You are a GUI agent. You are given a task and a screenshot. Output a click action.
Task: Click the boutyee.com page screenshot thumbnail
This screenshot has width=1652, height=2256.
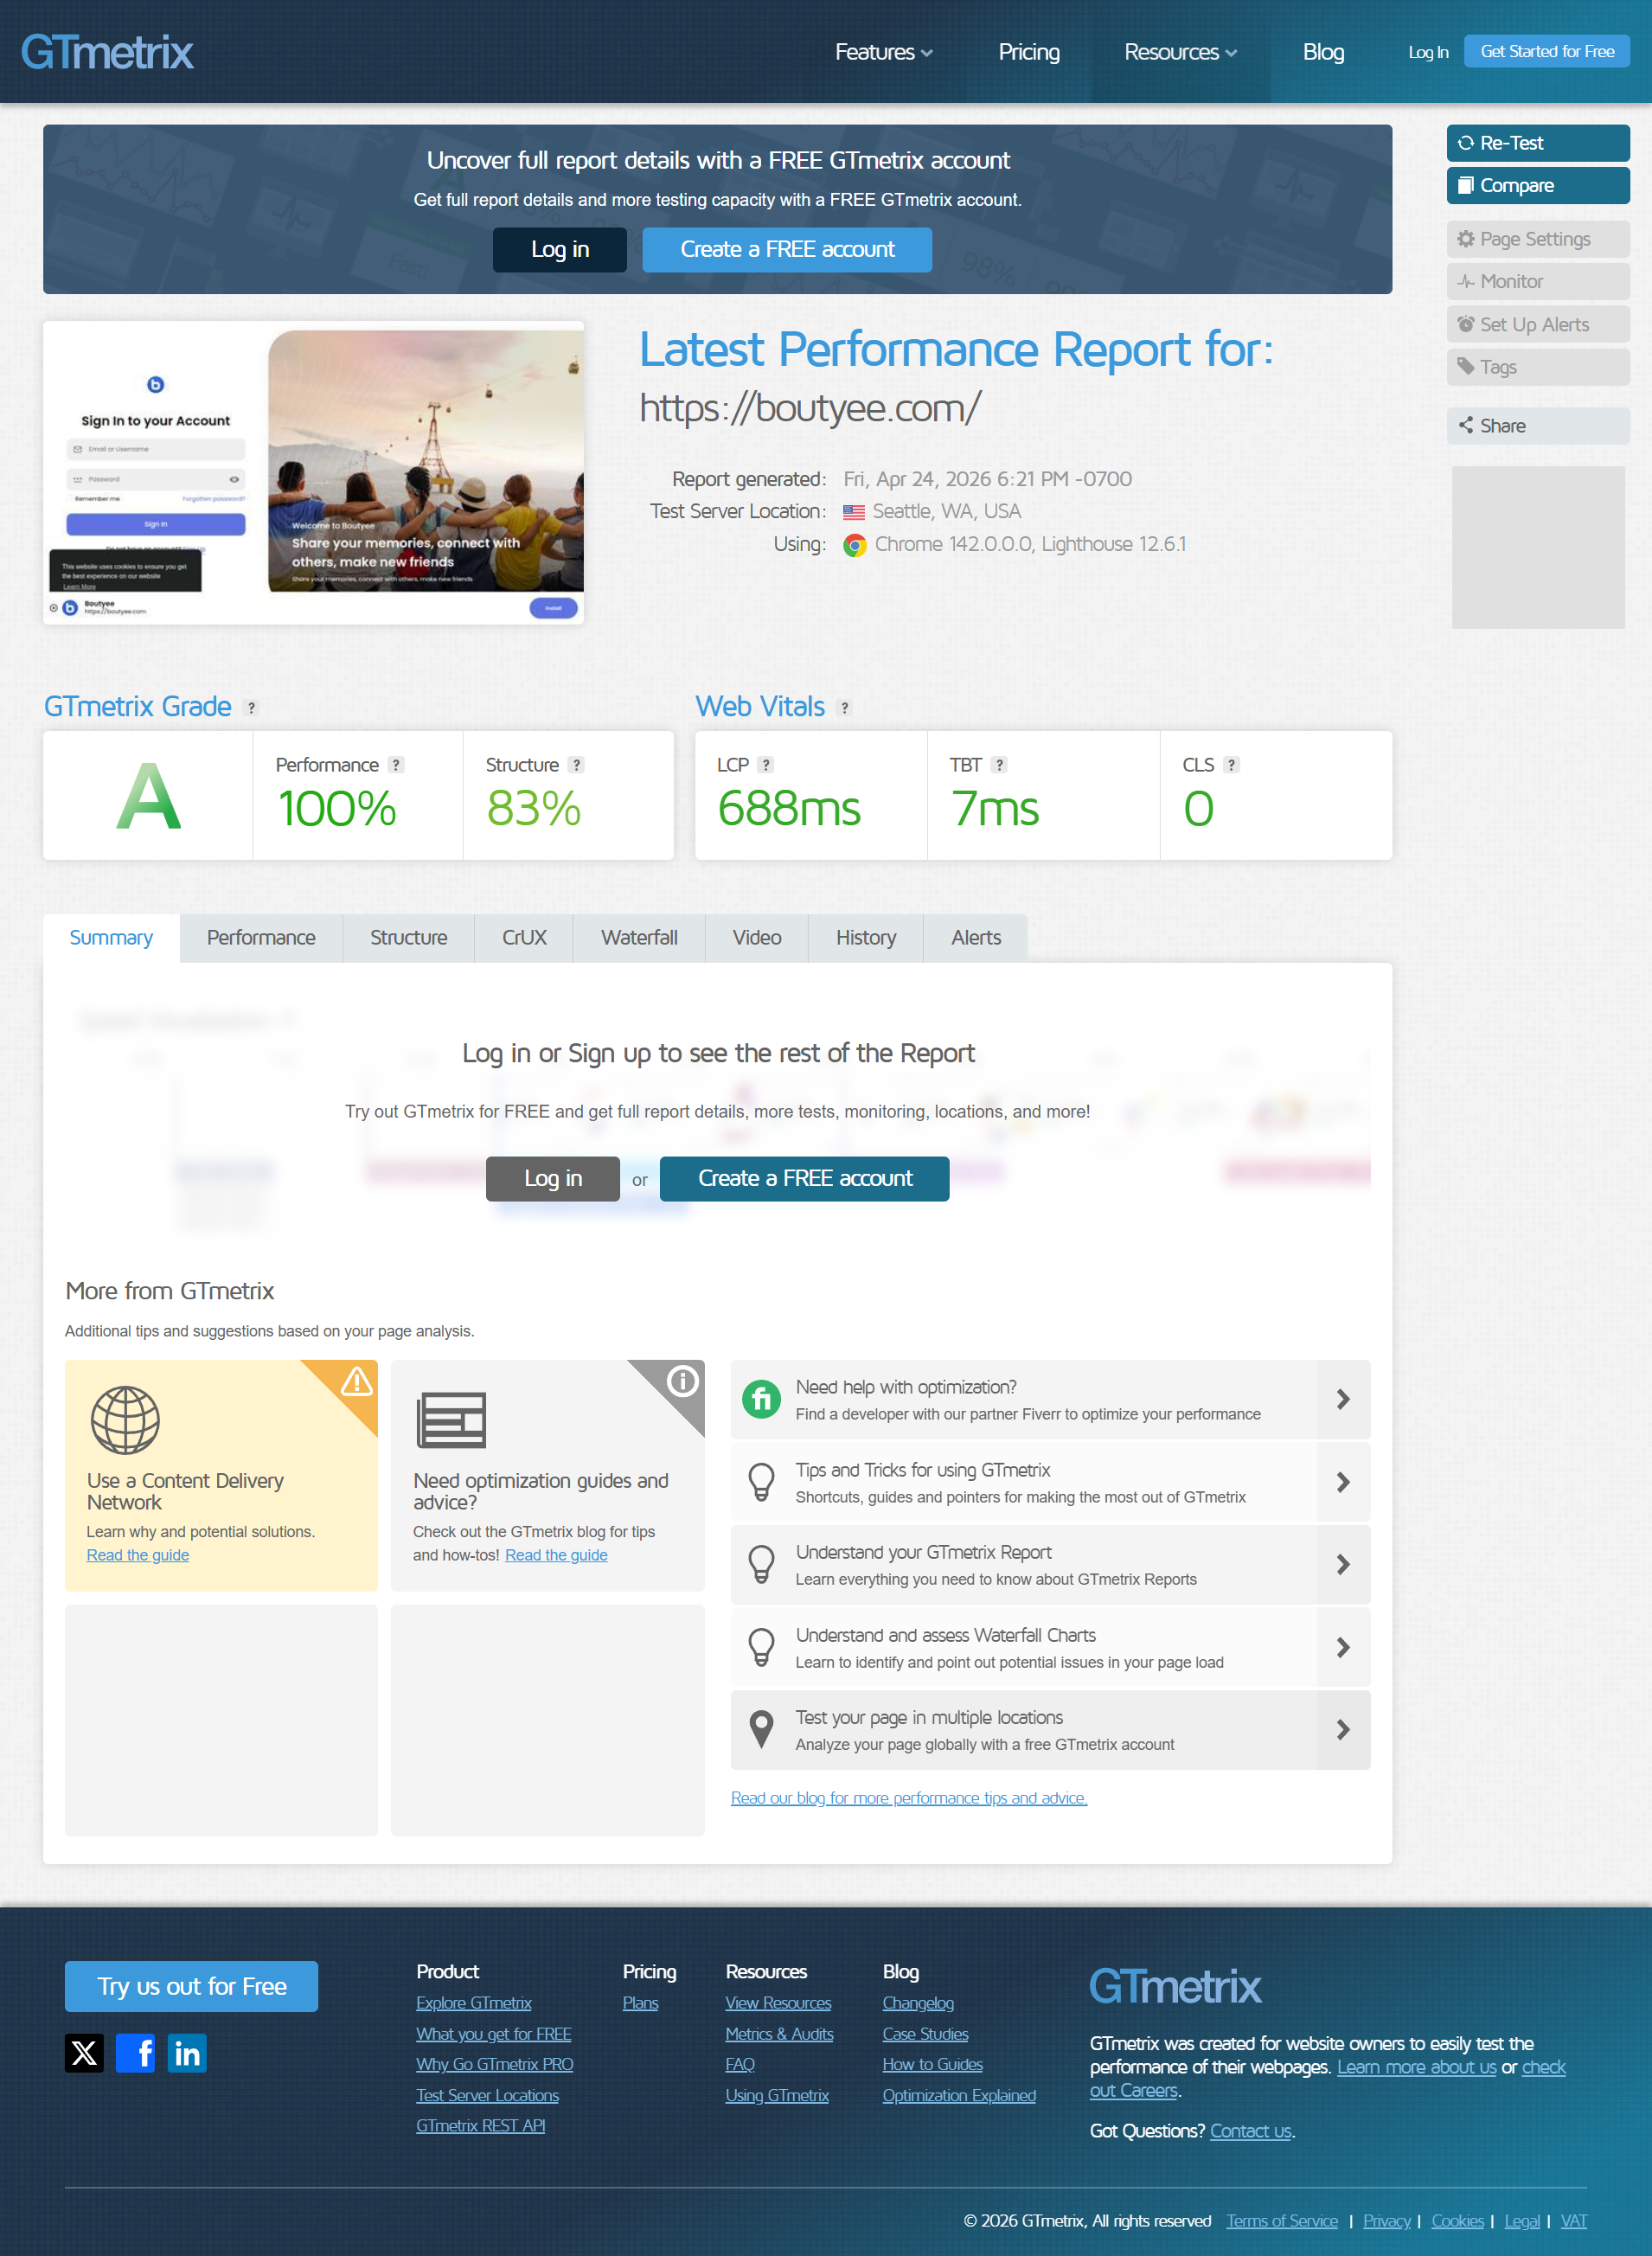pyautogui.click(x=313, y=473)
